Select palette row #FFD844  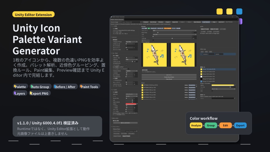tap(169, 85)
